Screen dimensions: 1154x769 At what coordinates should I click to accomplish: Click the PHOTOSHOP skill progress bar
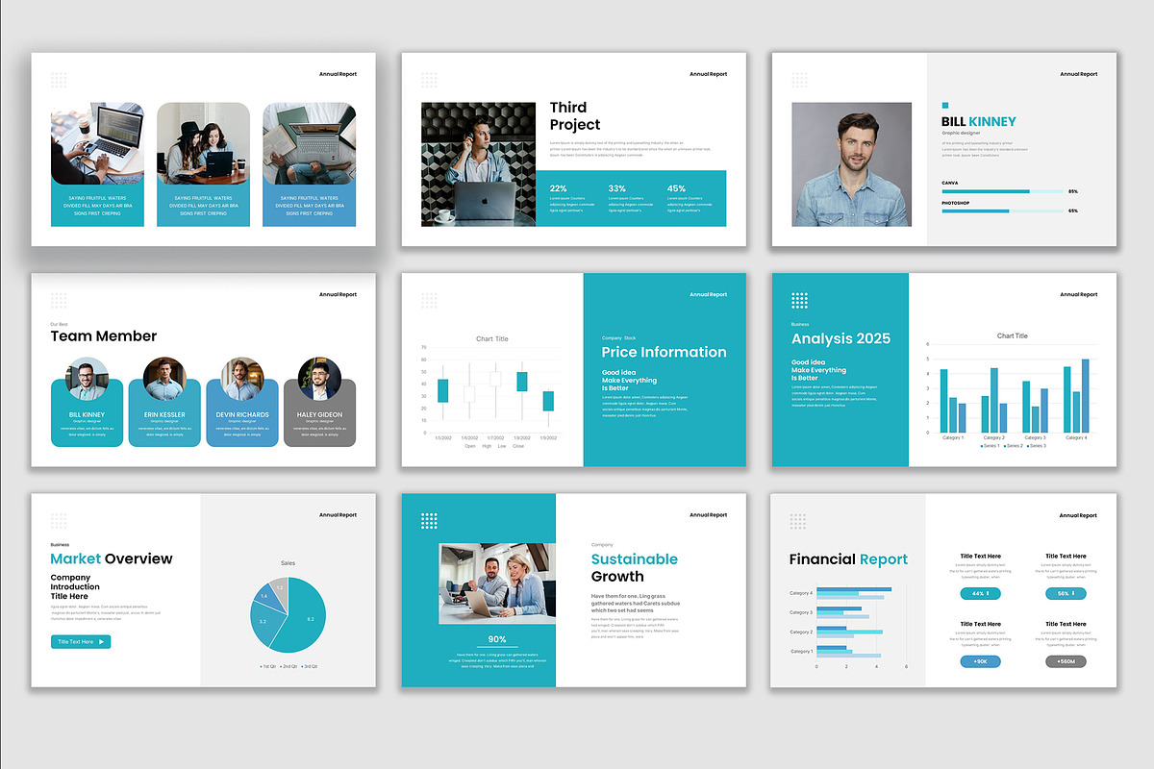1002,211
